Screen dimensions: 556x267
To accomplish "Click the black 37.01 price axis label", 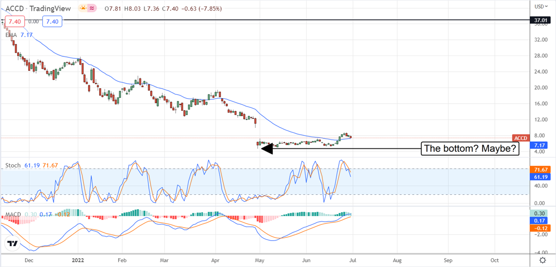I will (539, 20).
